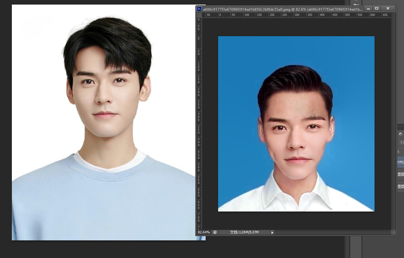Open the 不 opacity dropdown in layers panel
This screenshot has width=404, height=258.
coord(401,143)
